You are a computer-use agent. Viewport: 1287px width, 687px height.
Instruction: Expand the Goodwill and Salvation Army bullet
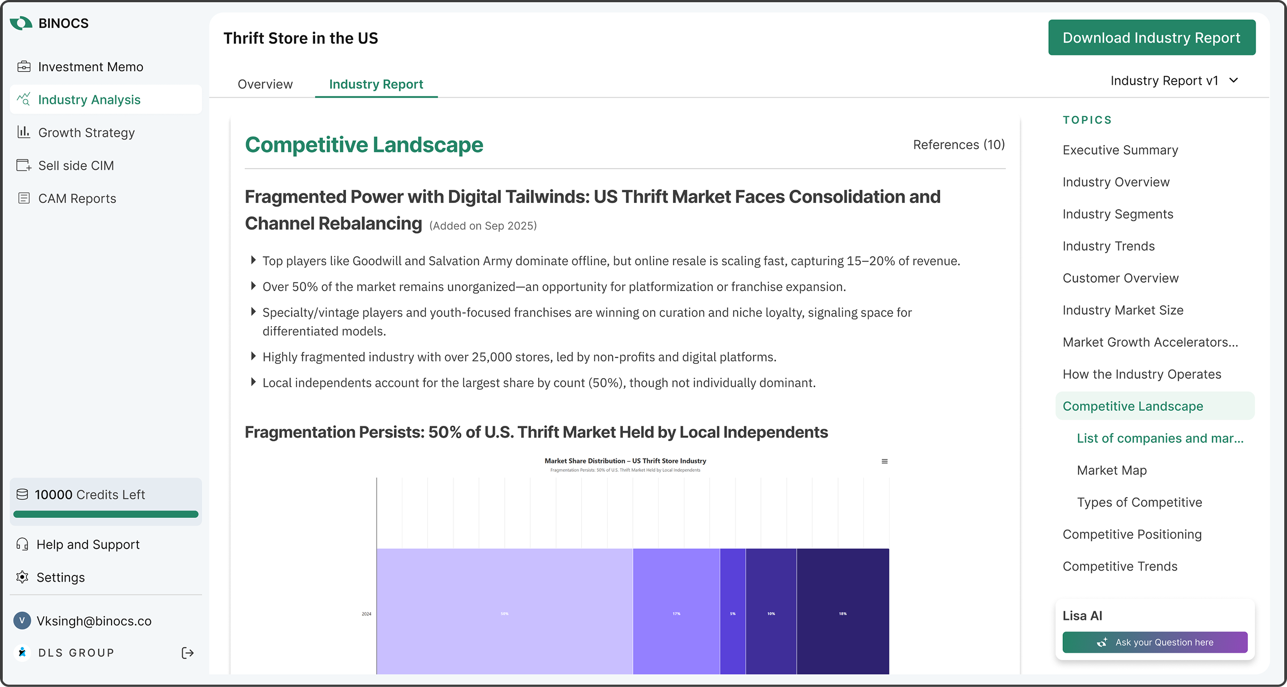click(x=253, y=260)
